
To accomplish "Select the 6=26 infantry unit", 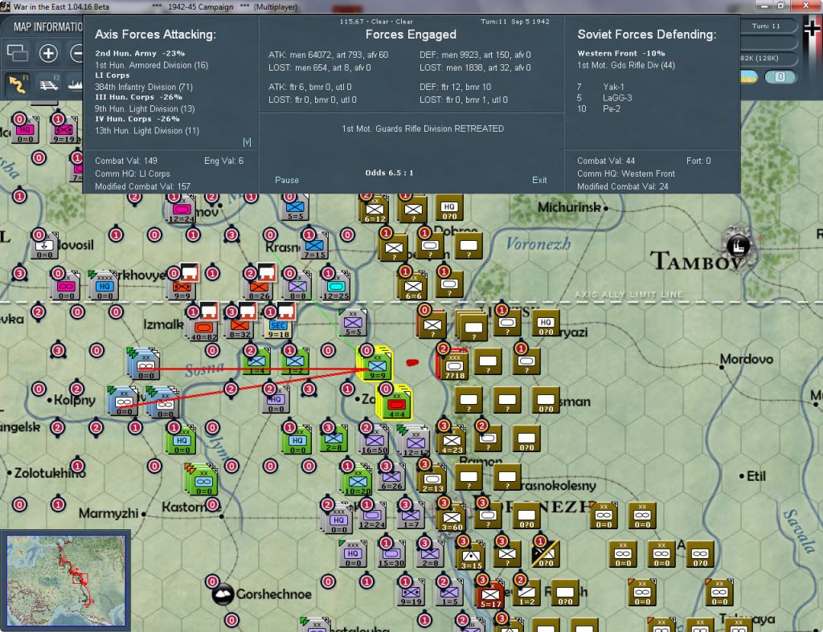I will (x=391, y=478).
